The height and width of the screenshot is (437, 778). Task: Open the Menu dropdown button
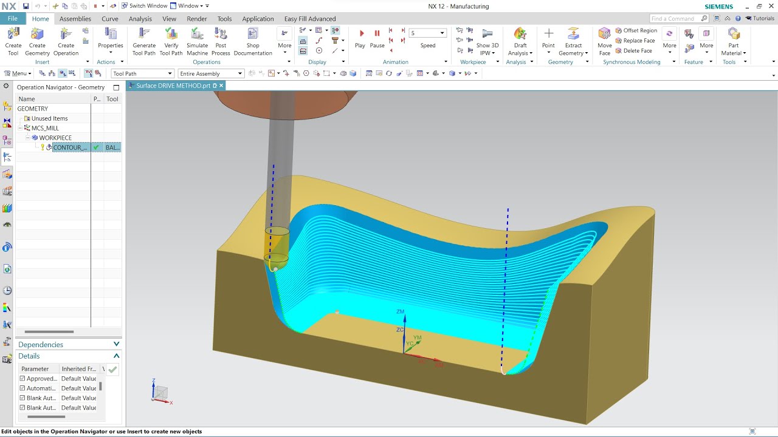tap(18, 73)
